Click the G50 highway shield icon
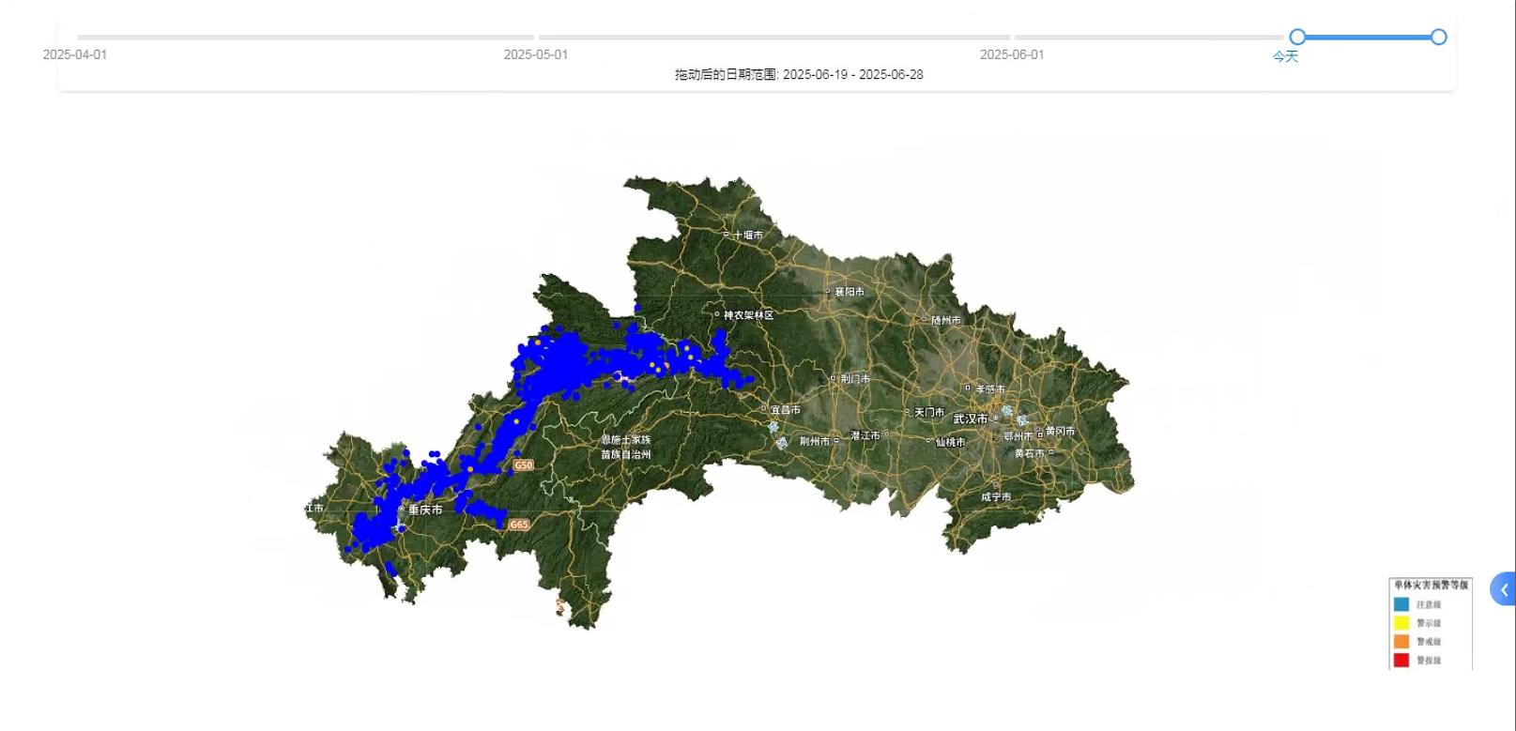The width and height of the screenshot is (1516, 731). coord(523,464)
